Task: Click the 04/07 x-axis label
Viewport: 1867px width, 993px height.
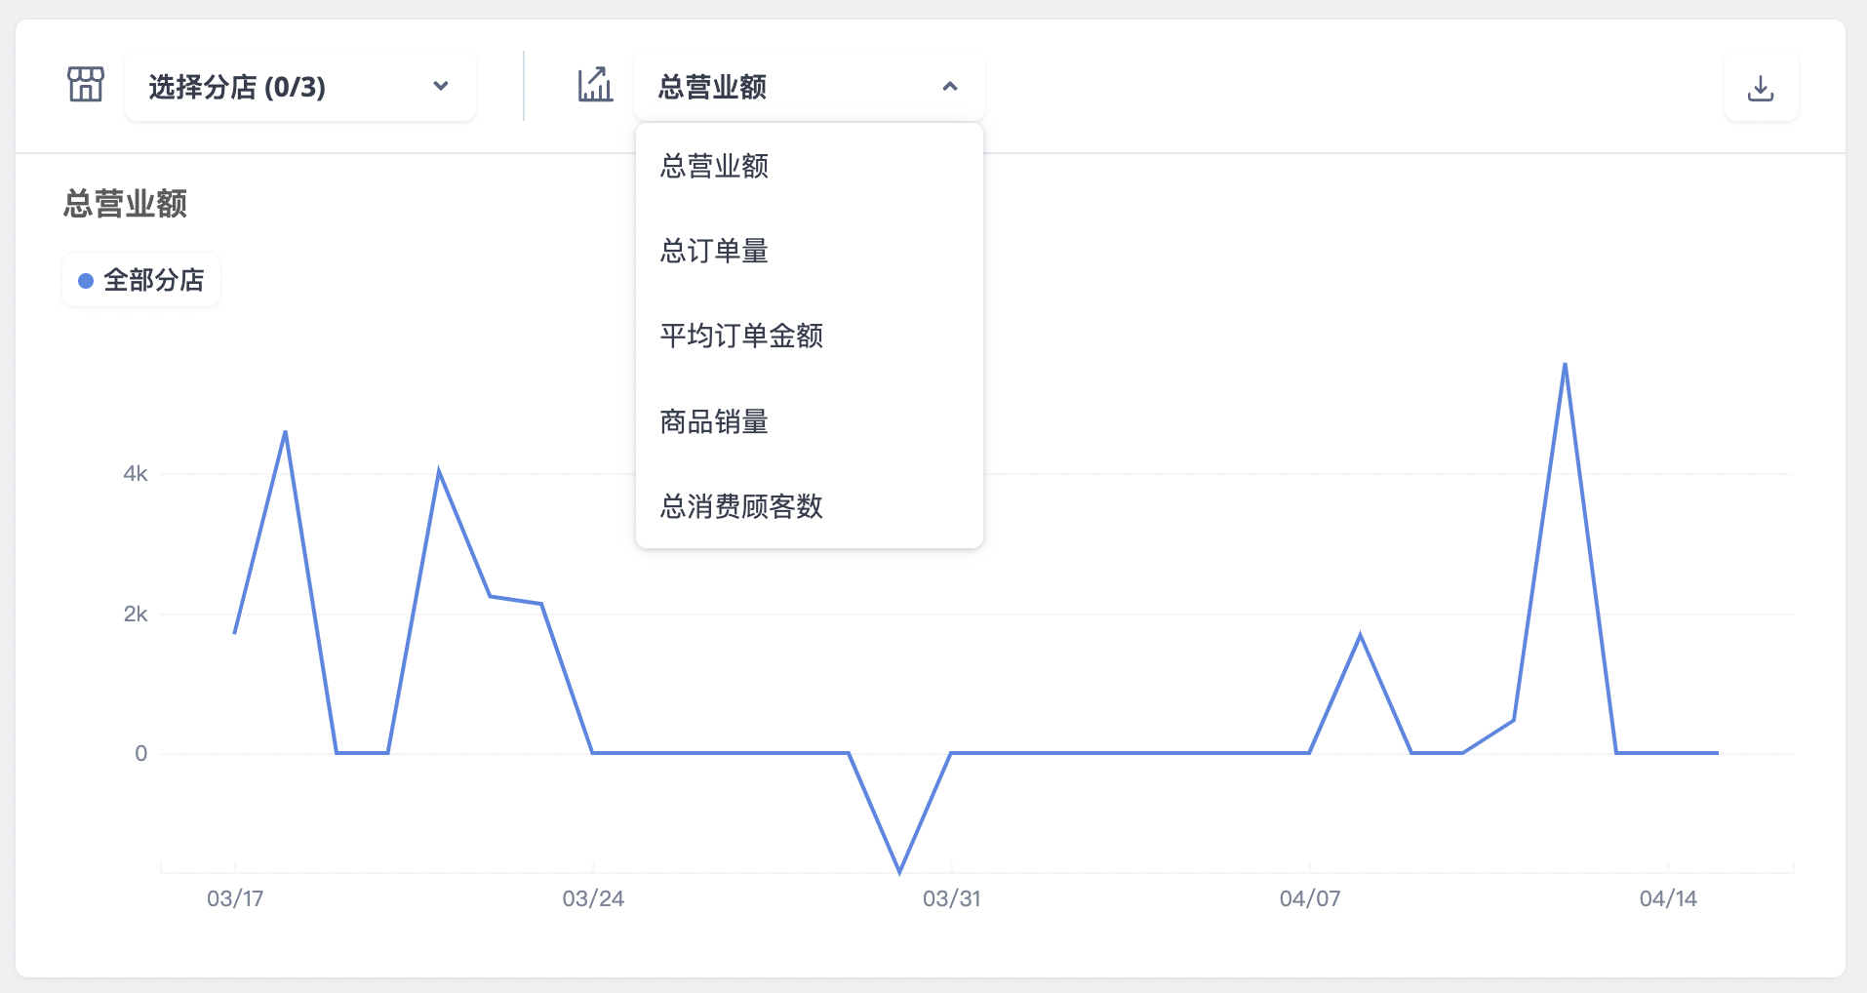Action: (1310, 898)
